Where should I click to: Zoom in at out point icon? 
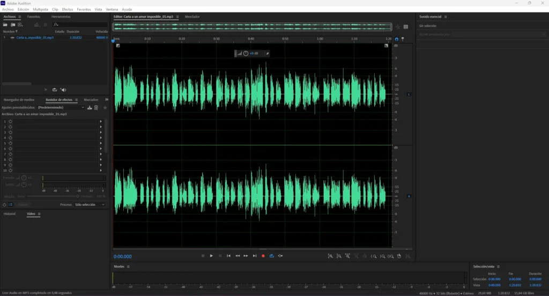point(382,256)
